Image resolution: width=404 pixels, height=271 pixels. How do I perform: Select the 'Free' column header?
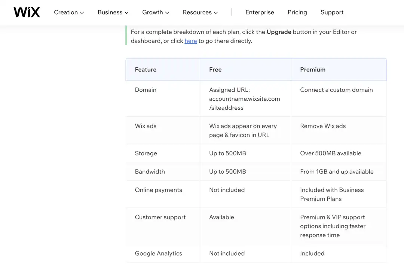[x=245, y=70]
